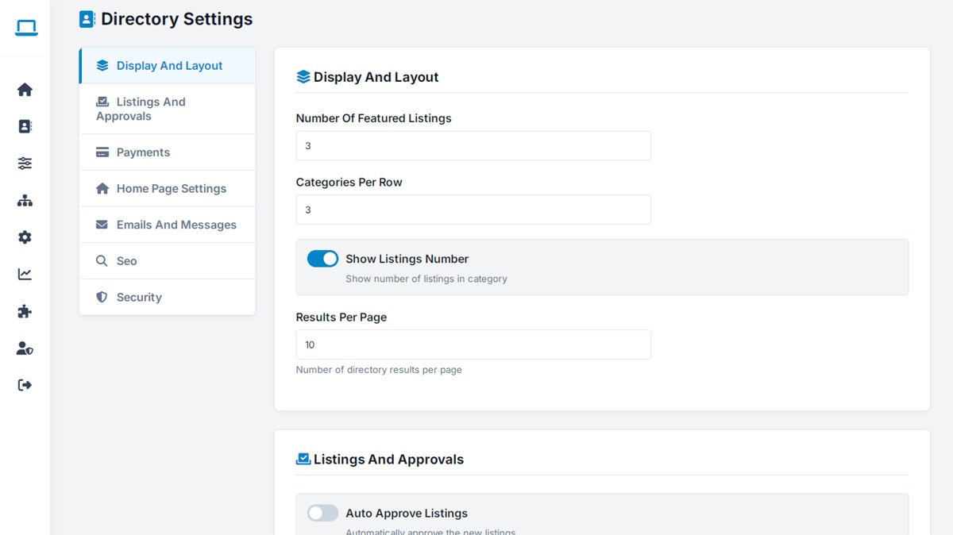The width and height of the screenshot is (953, 535).
Task: Click layers icon in Display And Layout section heading
Action: (x=303, y=77)
